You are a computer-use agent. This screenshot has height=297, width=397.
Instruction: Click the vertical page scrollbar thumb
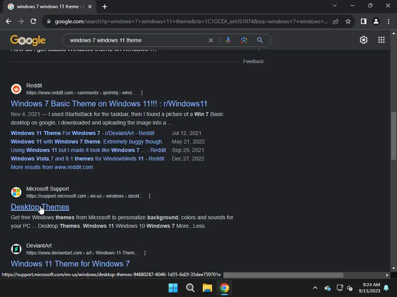click(x=394, y=136)
